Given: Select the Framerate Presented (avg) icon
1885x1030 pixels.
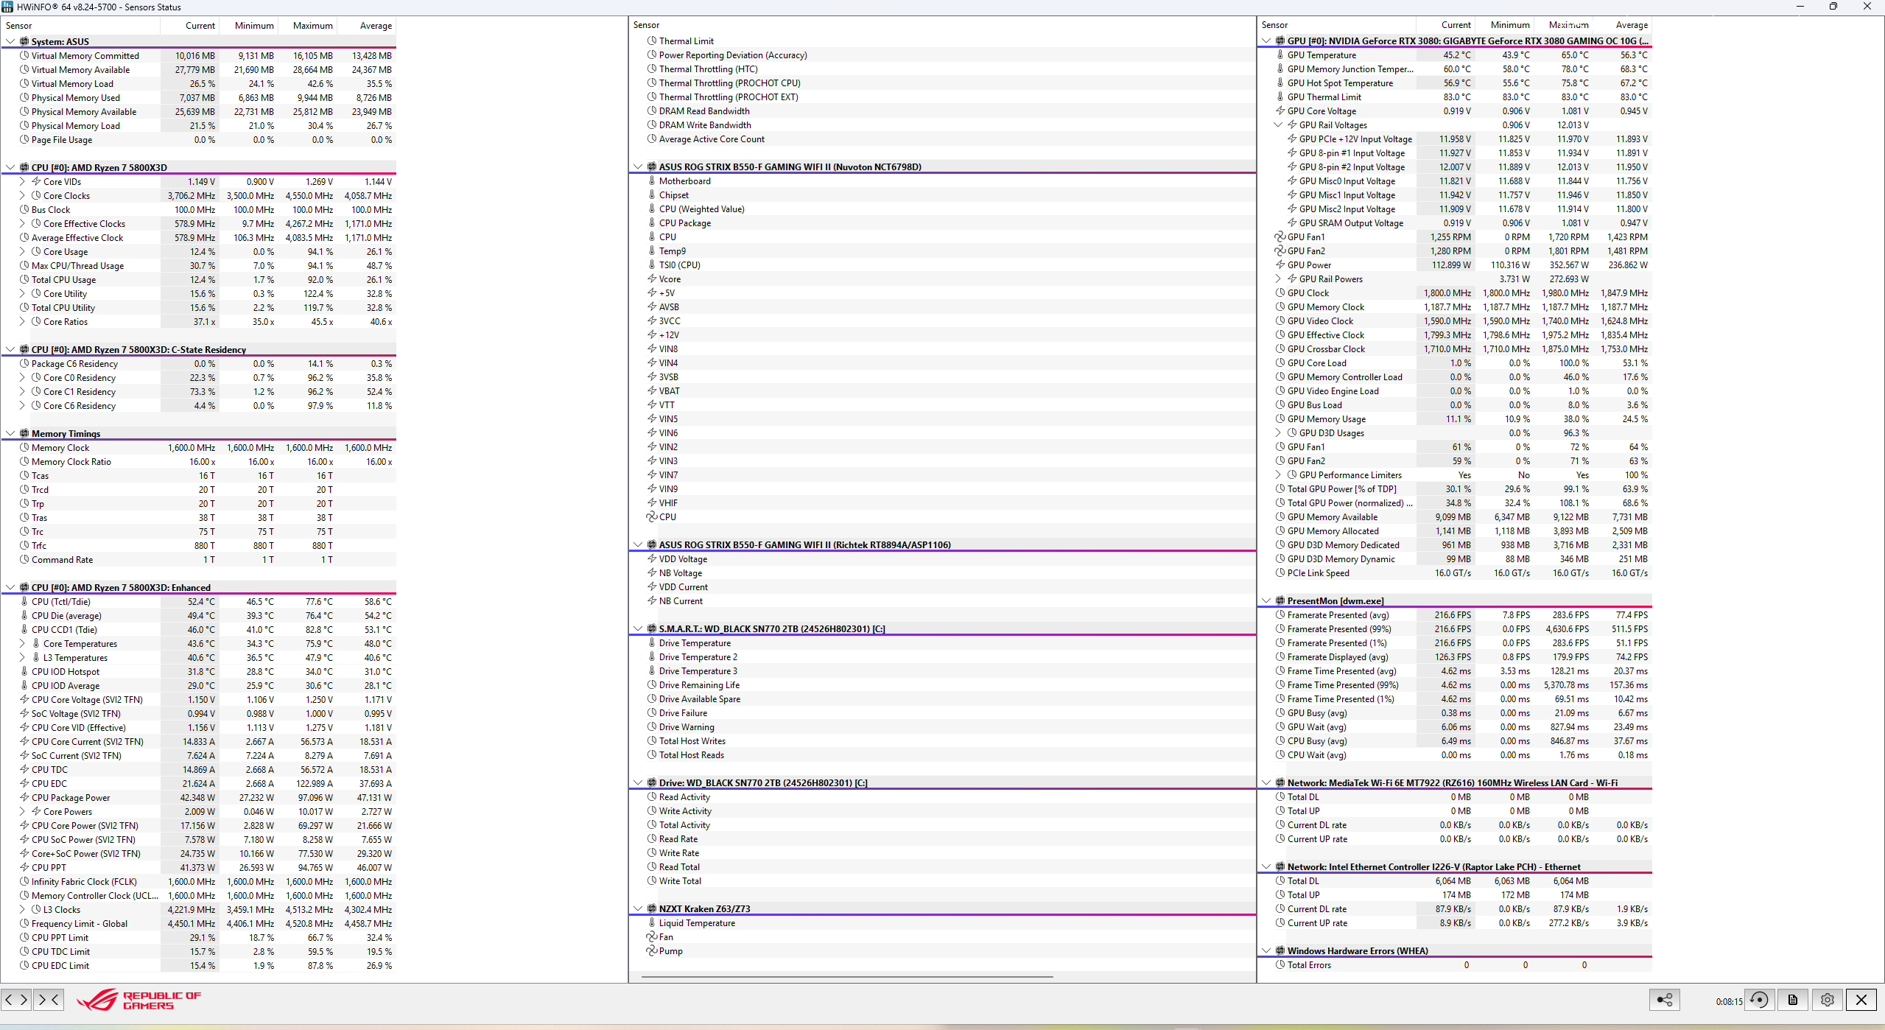Looking at the screenshot, I should 1280,615.
